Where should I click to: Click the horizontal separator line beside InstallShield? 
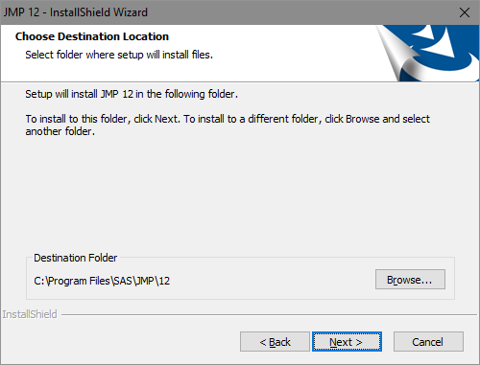click(x=269, y=315)
